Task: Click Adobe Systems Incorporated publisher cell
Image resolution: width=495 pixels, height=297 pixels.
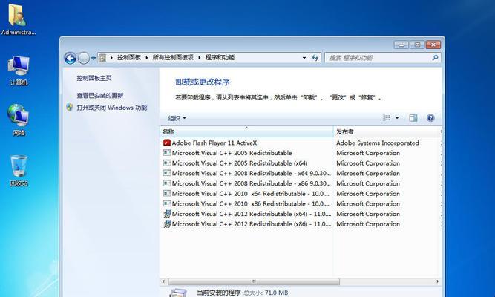Action: pos(377,143)
